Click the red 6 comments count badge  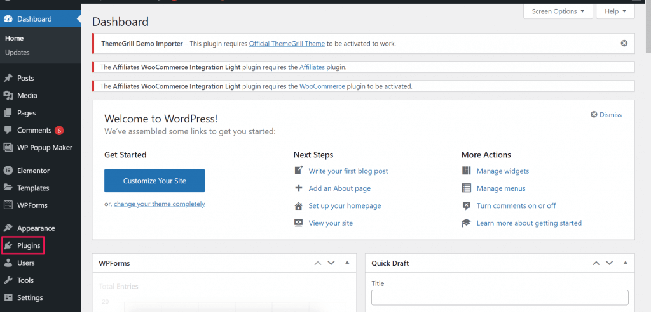[x=59, y=130]
